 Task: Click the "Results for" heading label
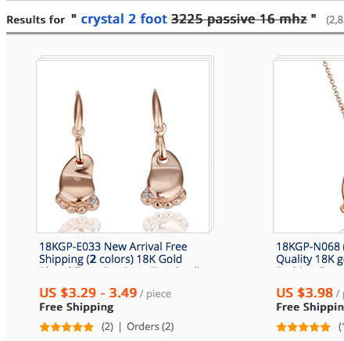click(36, 20)
